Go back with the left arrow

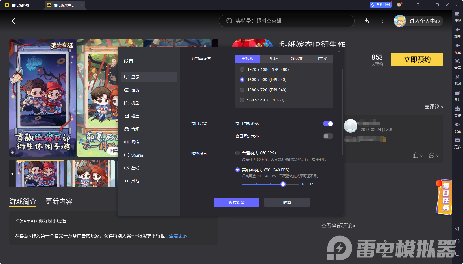tap(14, 21)
